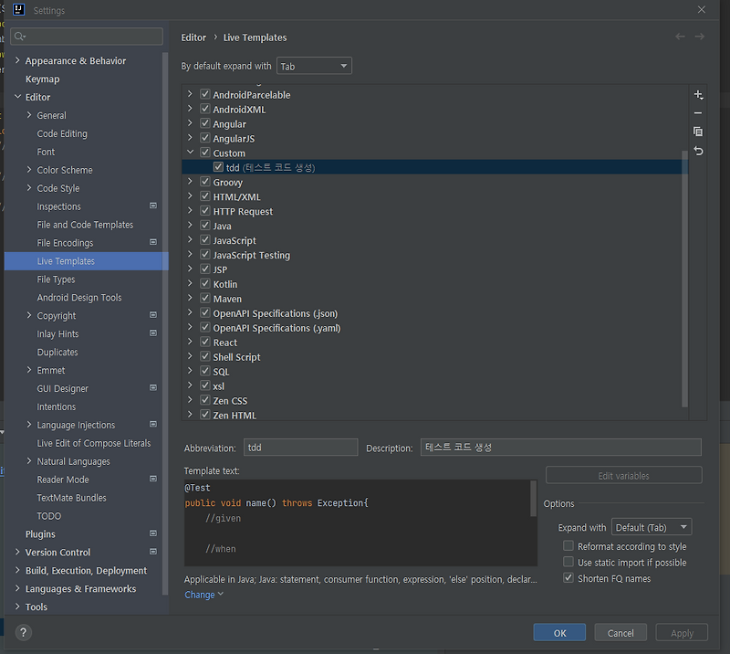Click inside the Abbreviation text field
Screen dimensions: 730x654
(x=301, y=447)
